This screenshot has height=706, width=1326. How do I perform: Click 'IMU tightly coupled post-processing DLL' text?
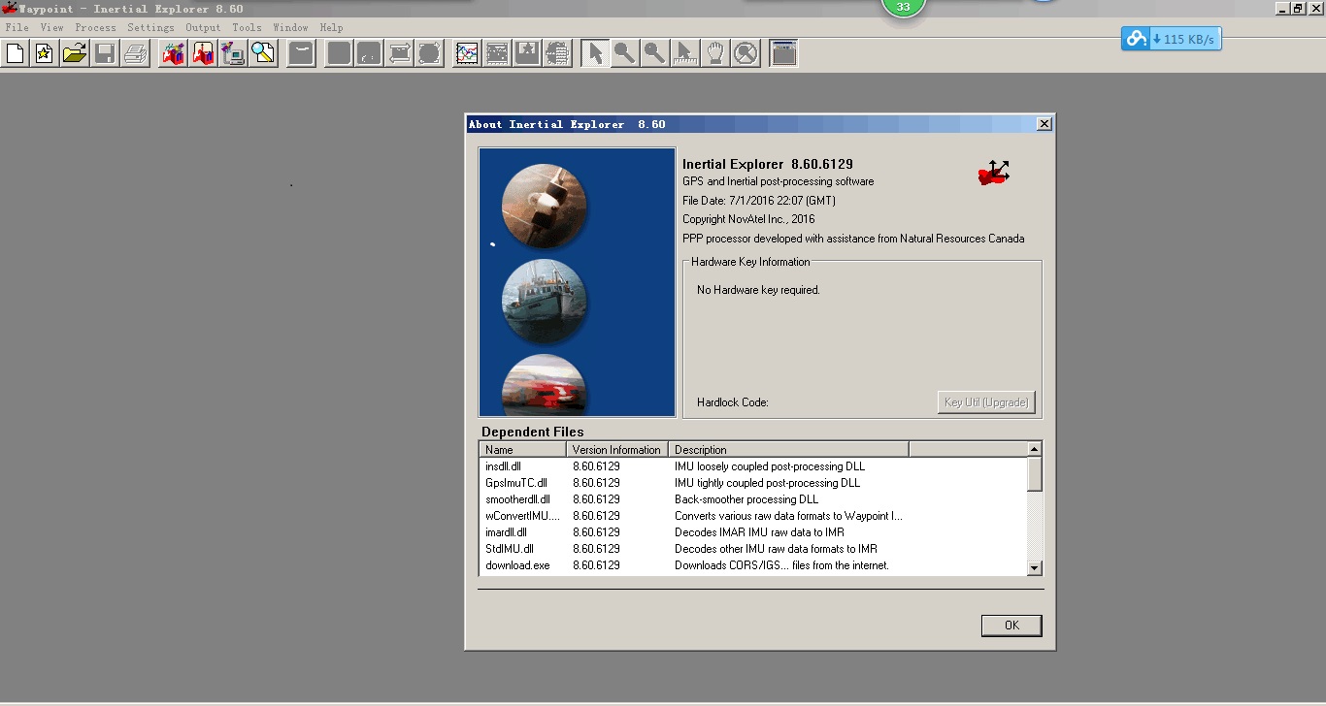[x=767, y=483]
